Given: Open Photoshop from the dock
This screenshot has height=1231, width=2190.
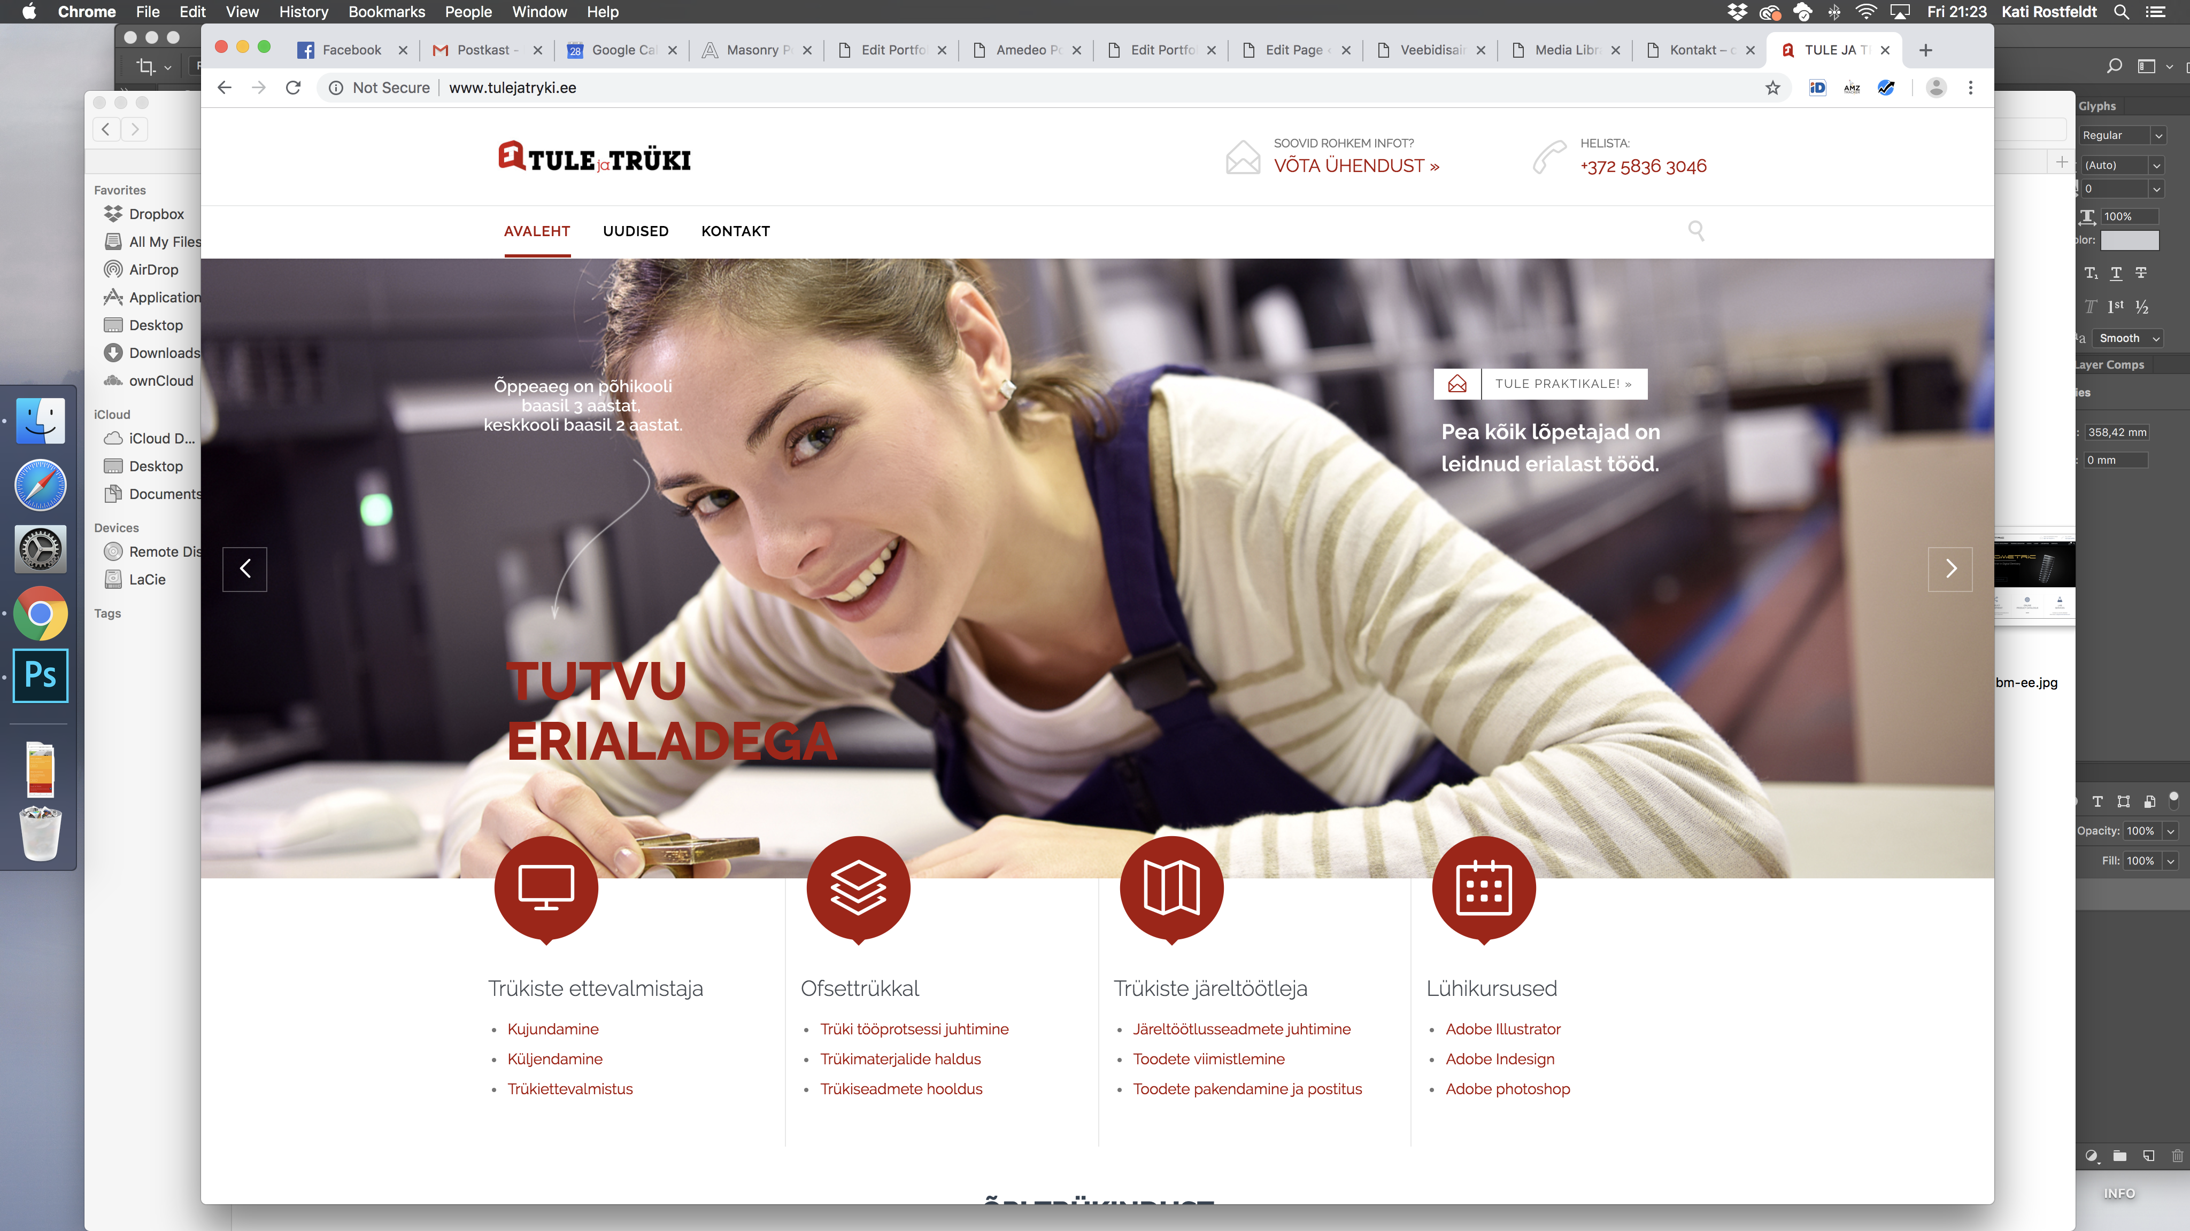Looking at the screenshot, I should pyautogui.click(x=40, y=675).
